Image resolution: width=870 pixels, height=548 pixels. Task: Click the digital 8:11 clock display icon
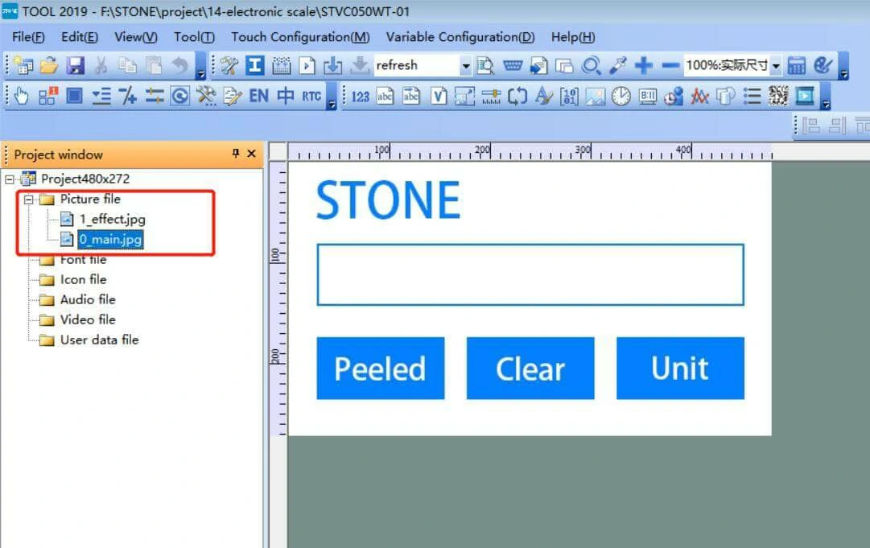[x=648, y=97]
